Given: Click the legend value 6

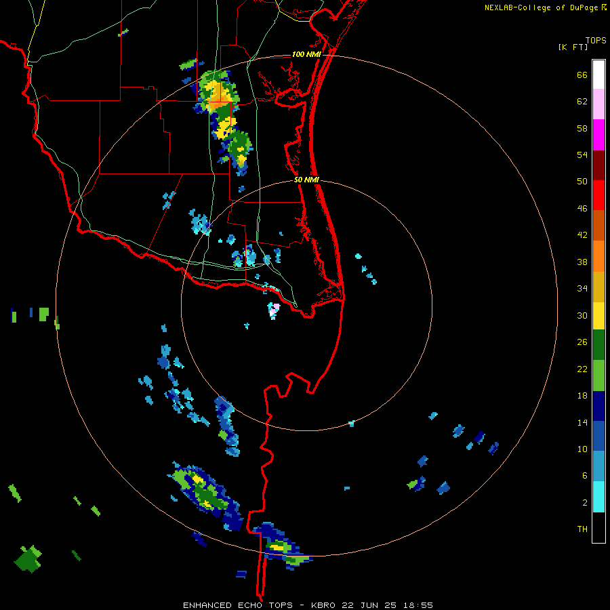Looking at the screenshot, I should point(585,476).
